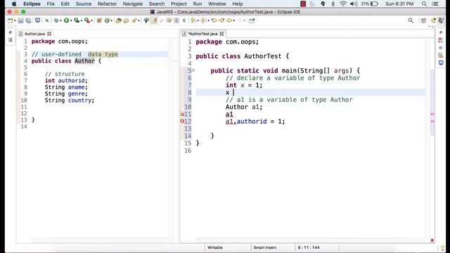Click the error marker on line 12
The image size is (450, 253).
click(x=182, y=121)
